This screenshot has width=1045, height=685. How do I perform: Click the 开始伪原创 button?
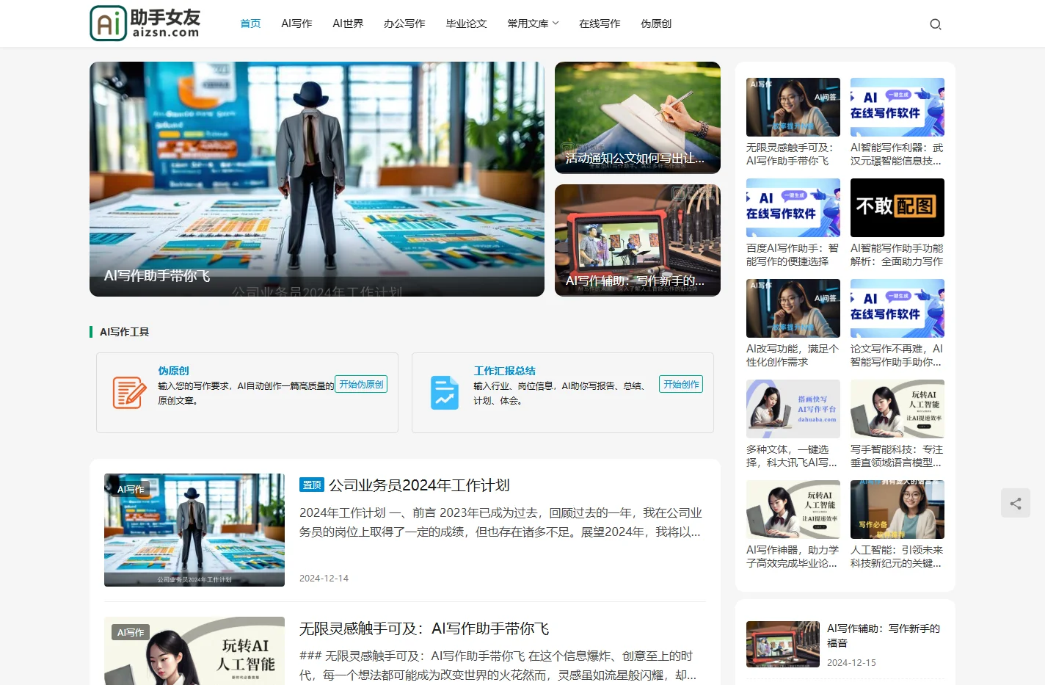pos(361,384)
